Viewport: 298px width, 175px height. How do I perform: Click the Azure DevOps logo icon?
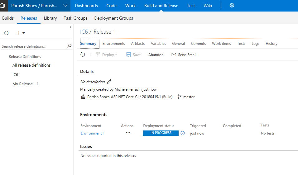4,6
